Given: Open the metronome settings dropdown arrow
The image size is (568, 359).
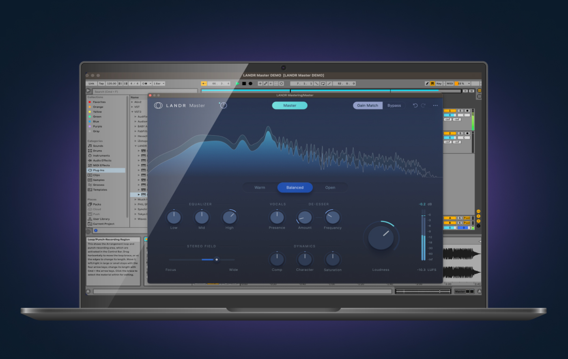Looking at the screenshot, I should coord(150,83).
